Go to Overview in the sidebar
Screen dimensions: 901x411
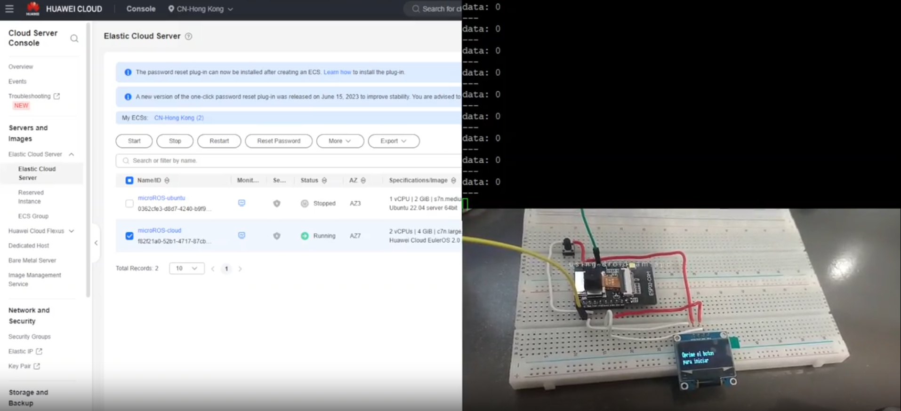[21, 67]
